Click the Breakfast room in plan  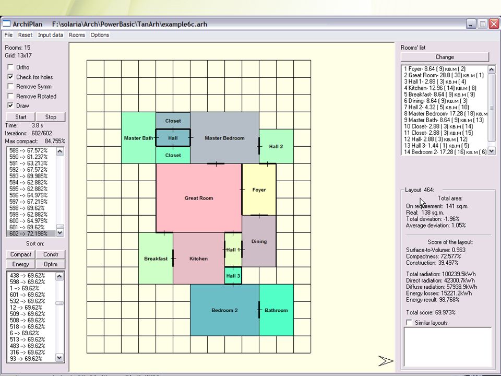[x=156, y=258]
